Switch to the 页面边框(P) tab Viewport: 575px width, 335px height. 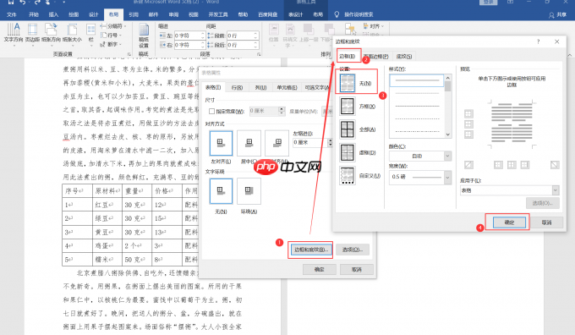(376, 56)
